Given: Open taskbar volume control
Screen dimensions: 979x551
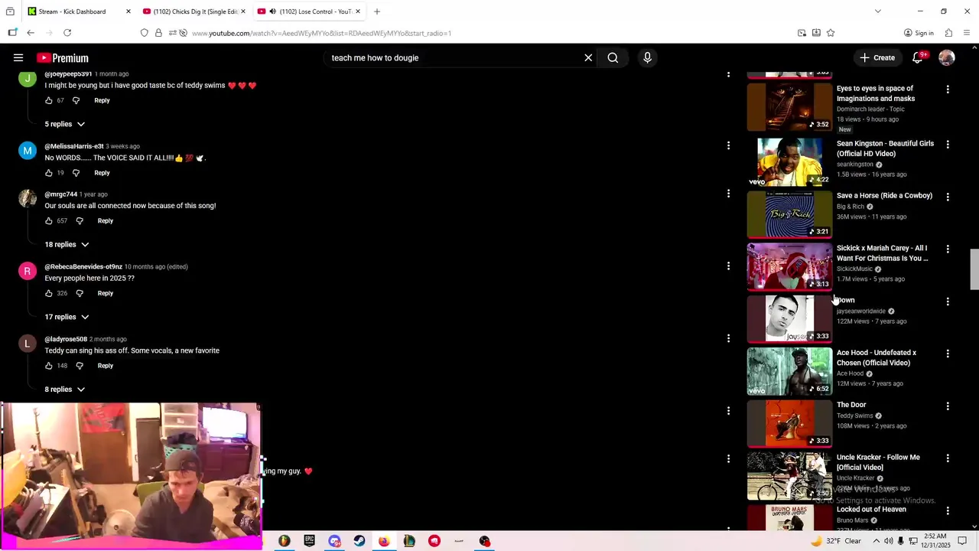Looking at the screenshot, I should (888, 541).
